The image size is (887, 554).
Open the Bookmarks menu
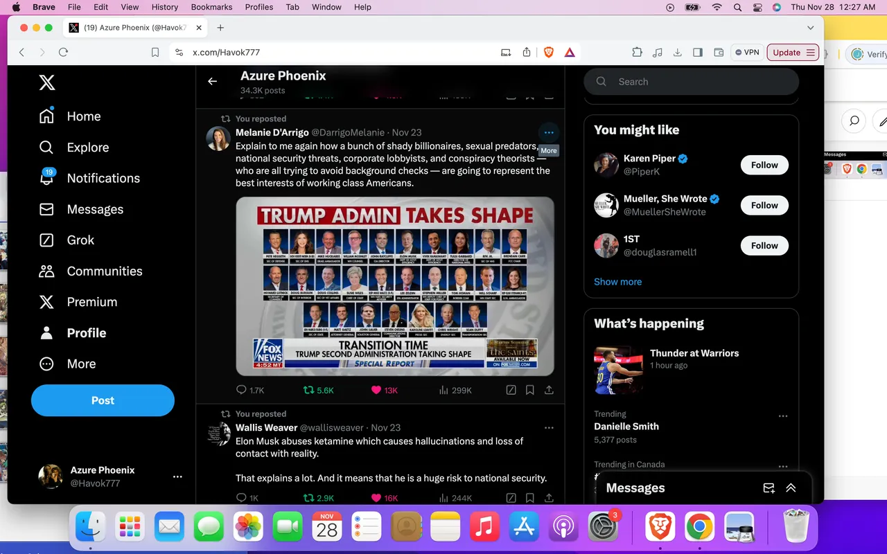tap(213, 7)
